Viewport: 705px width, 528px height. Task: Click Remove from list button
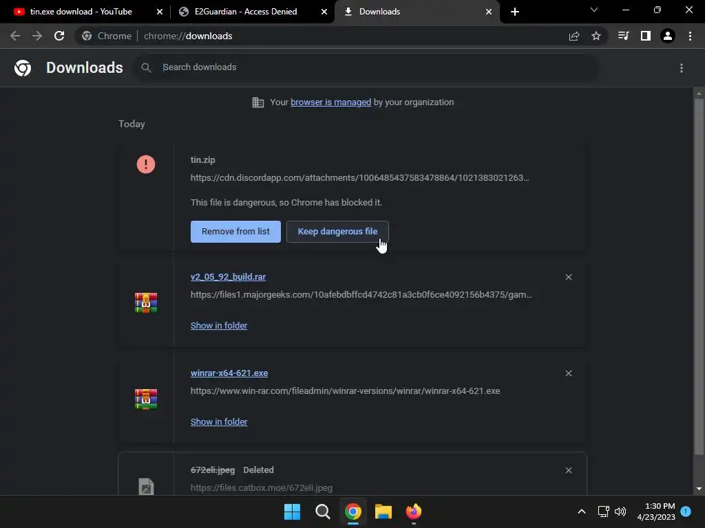click(235, 232)
